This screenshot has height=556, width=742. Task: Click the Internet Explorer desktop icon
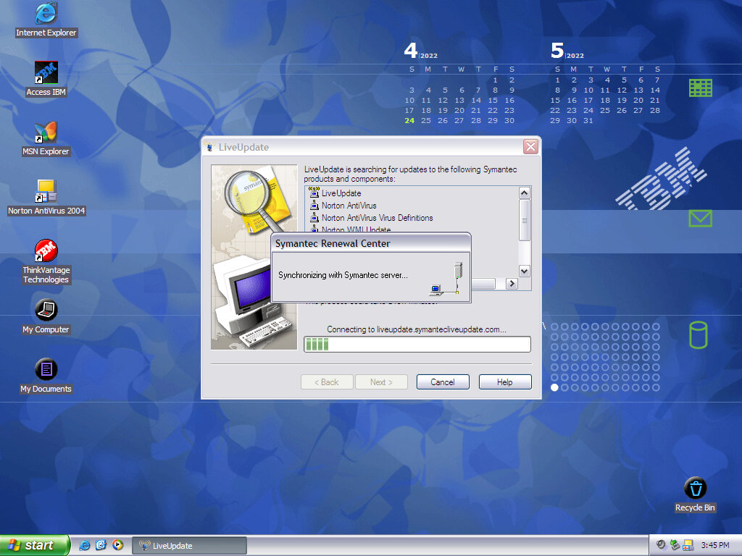46,13
